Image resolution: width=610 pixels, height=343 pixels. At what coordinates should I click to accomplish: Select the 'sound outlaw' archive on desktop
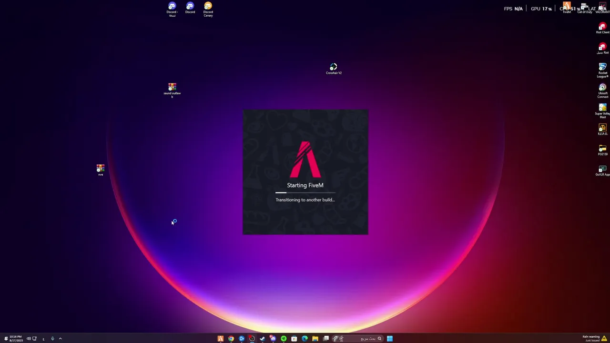(x=172, y=91)
